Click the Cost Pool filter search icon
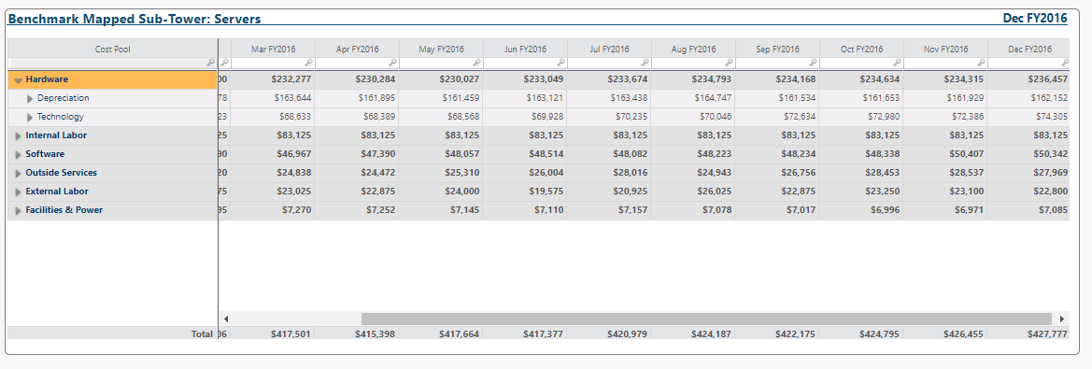The width and height of the screenshot is (1092, 369). pos(211,63)
